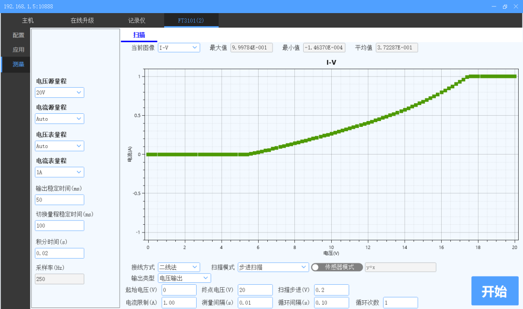The height and width of the screenshot is (309, 523).
Task: Expand the 接线方式 二线法 dropdown
Action: (179, 267)
